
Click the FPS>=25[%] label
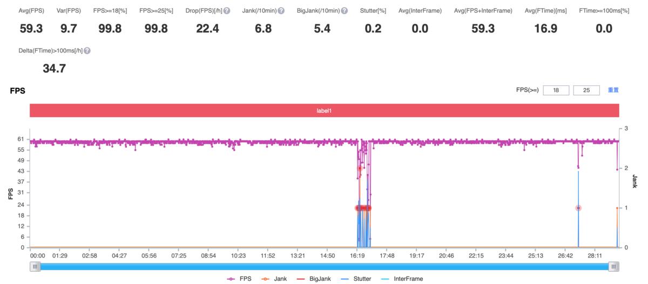[156, 11]
